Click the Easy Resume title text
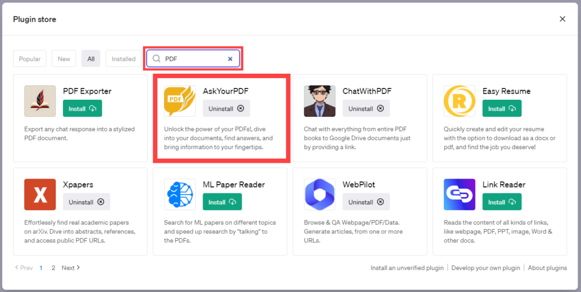Screen dimensions: 581x292 click(507, 91)
